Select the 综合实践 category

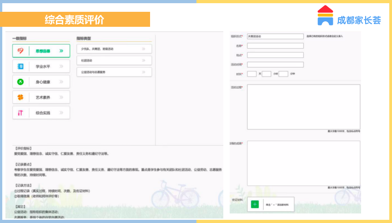click(x=41, y=113)
